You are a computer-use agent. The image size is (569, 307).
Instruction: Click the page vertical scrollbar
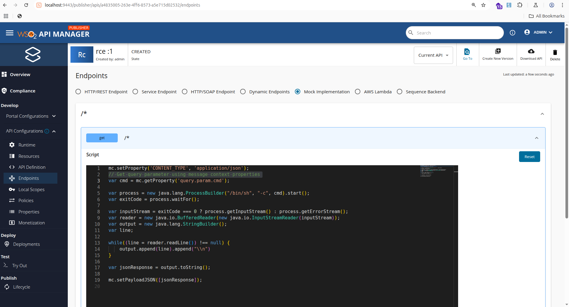(x=567, y=119)
